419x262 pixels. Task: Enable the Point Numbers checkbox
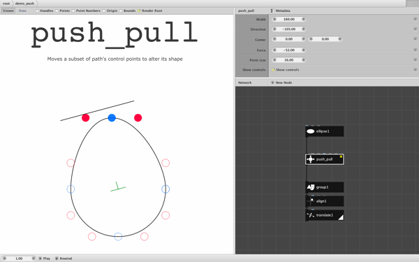(73, 10)
